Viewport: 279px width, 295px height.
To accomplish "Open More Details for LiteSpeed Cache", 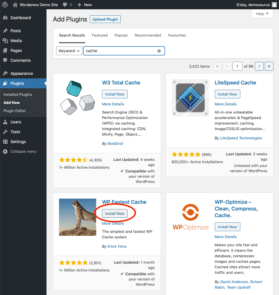I will 226,104.
